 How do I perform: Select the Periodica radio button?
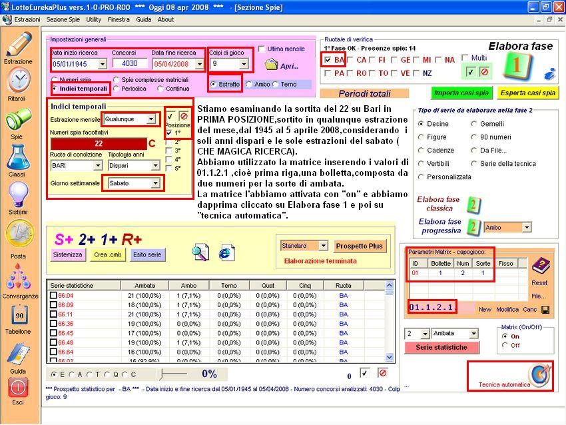click(x=117, y=89)
